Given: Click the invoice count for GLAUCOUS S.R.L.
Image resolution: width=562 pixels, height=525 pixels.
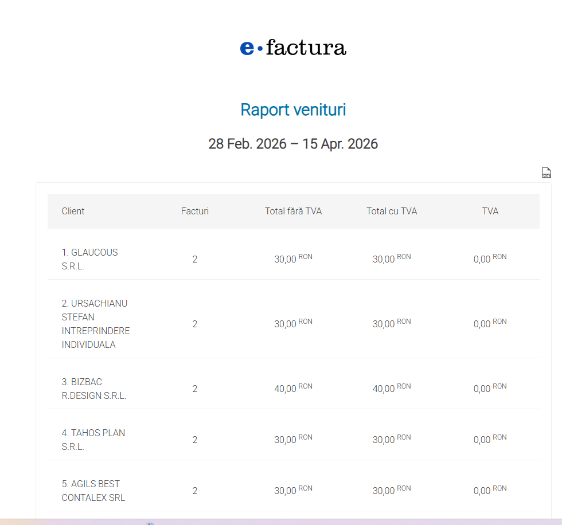Looking at the screenshot, I should (195, 259).
